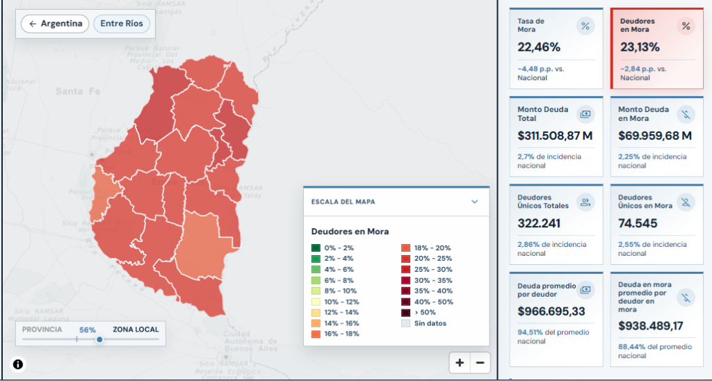Screen dimensions: 712x381
Task: Click the 74.545 debtor count
Action: [638, 223]
